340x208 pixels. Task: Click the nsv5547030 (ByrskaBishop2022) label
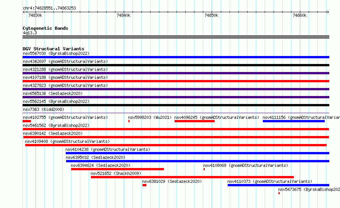[56, 53]
